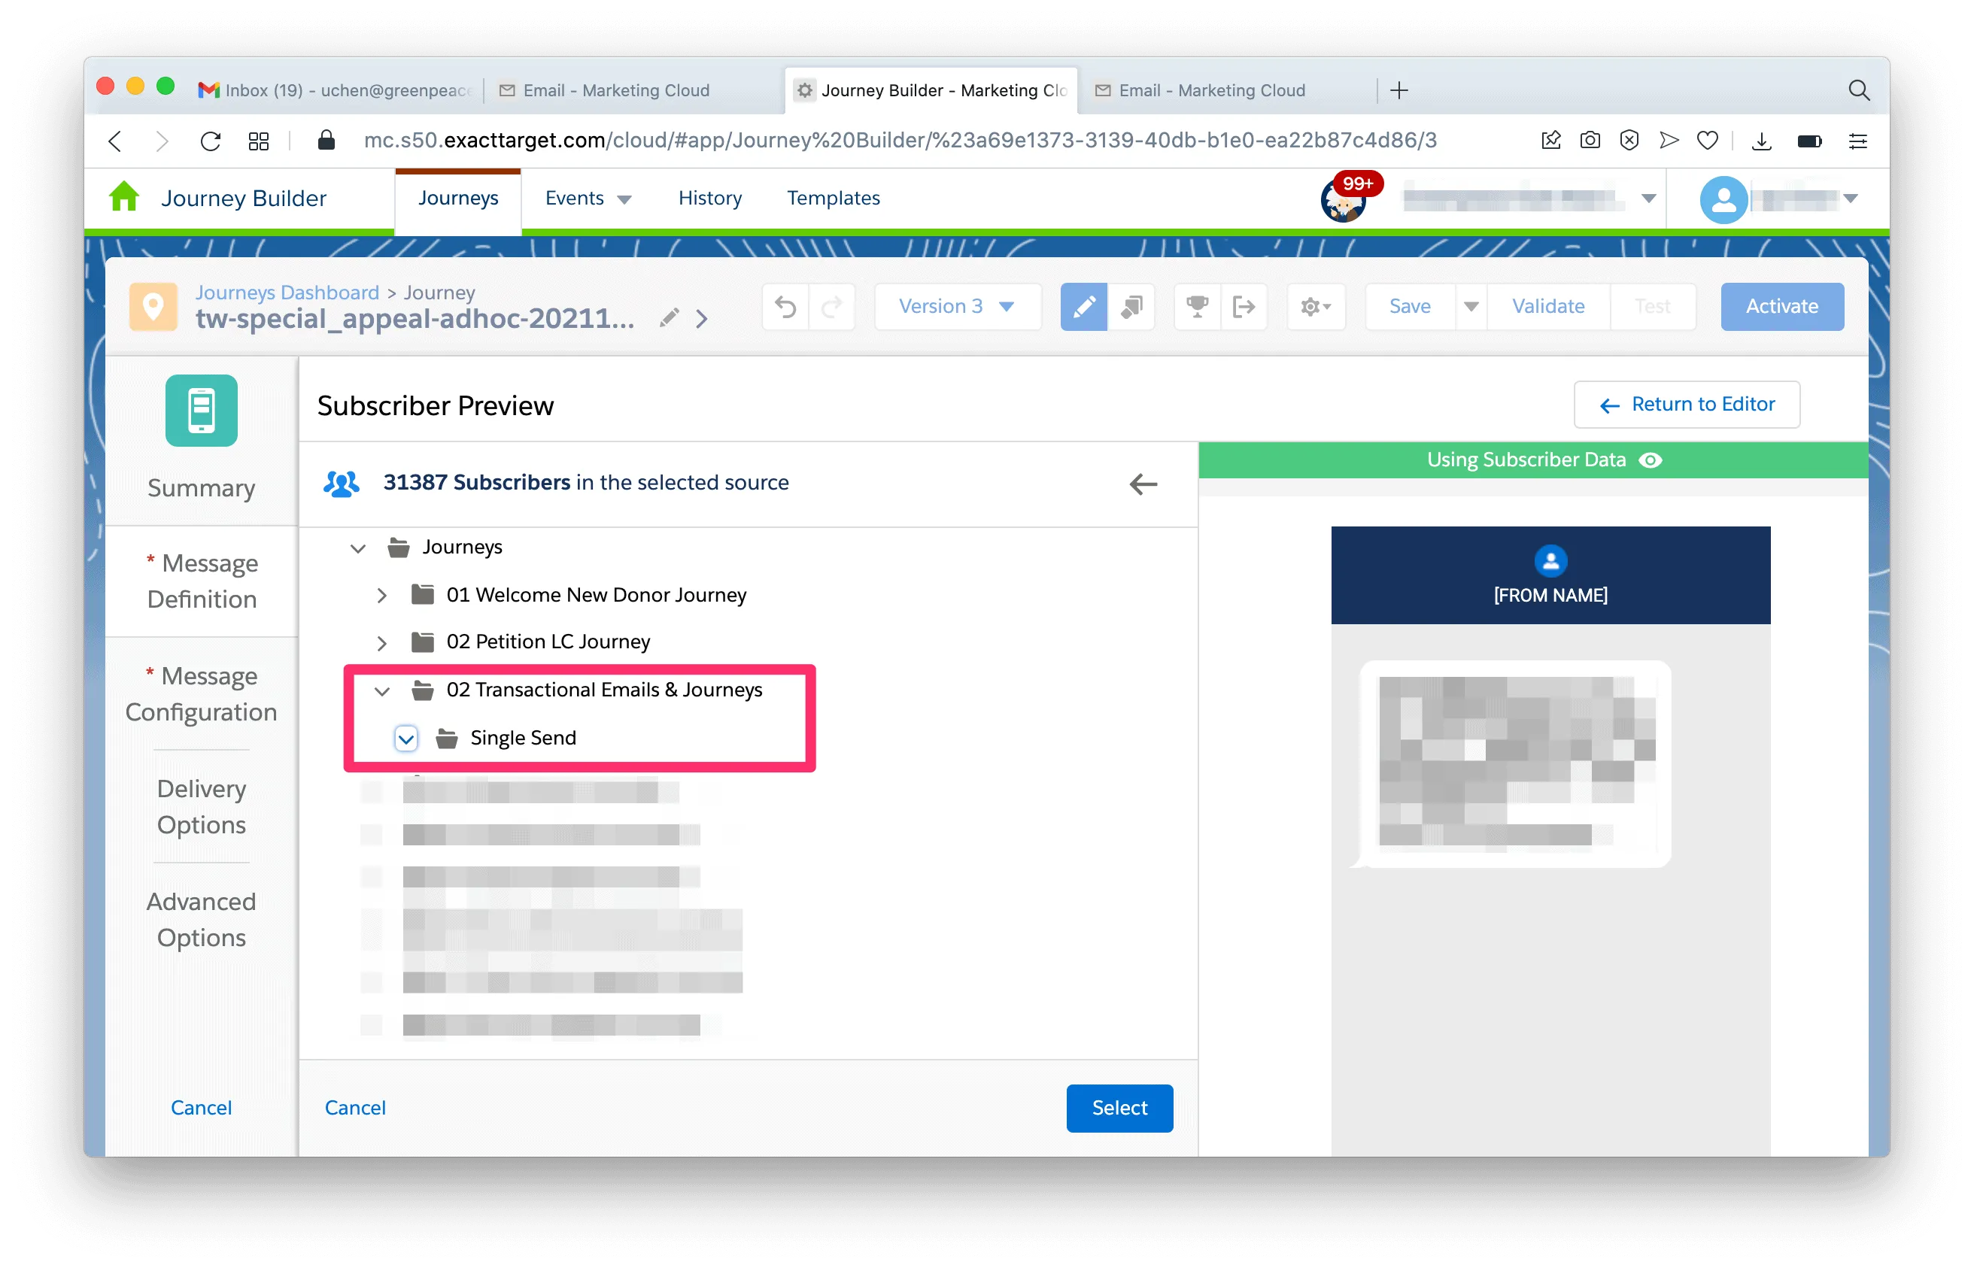This screenshot has width=1974, height=1268.
Task: Click the green Journey Builder home icon
Action: [x=124, y=198]
